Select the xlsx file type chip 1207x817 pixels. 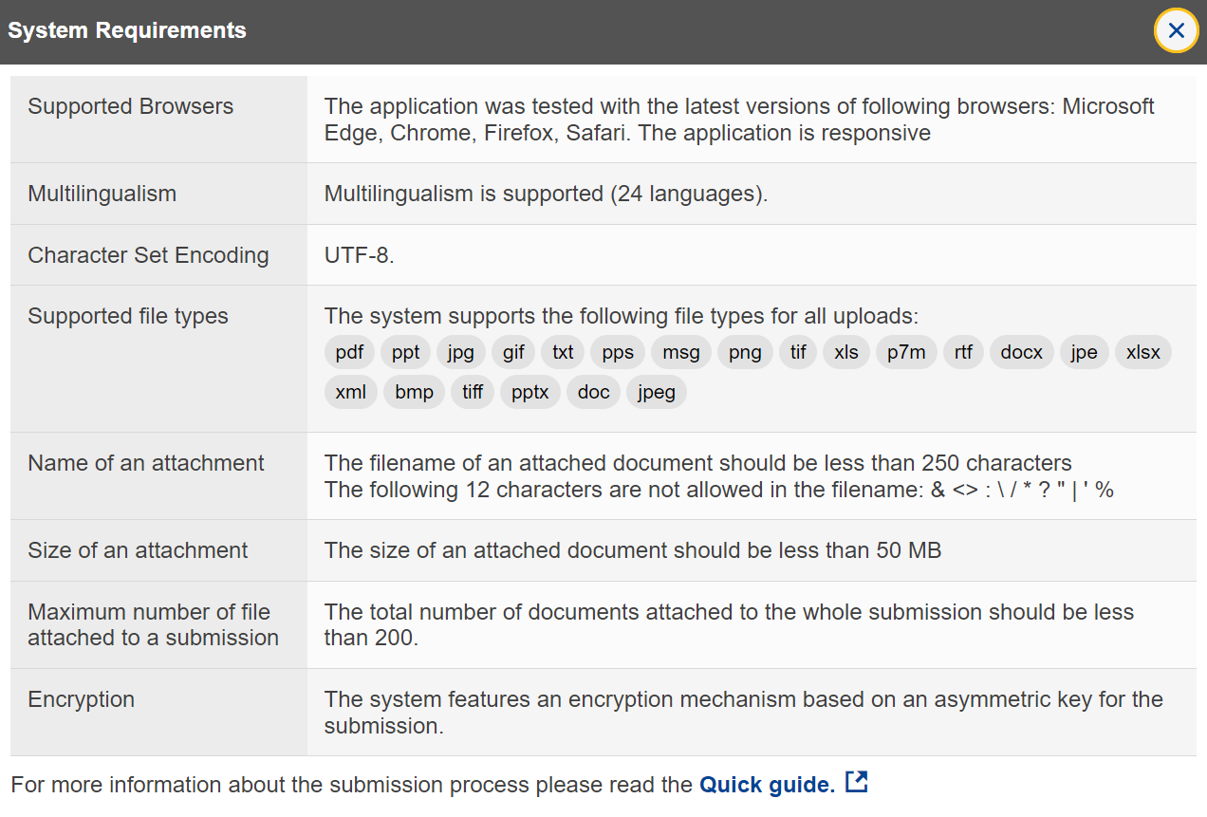click(x=1143, y=353)
